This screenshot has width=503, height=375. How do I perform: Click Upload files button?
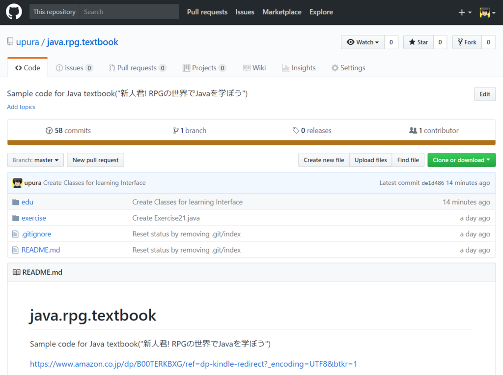click(x=370, y=160)
